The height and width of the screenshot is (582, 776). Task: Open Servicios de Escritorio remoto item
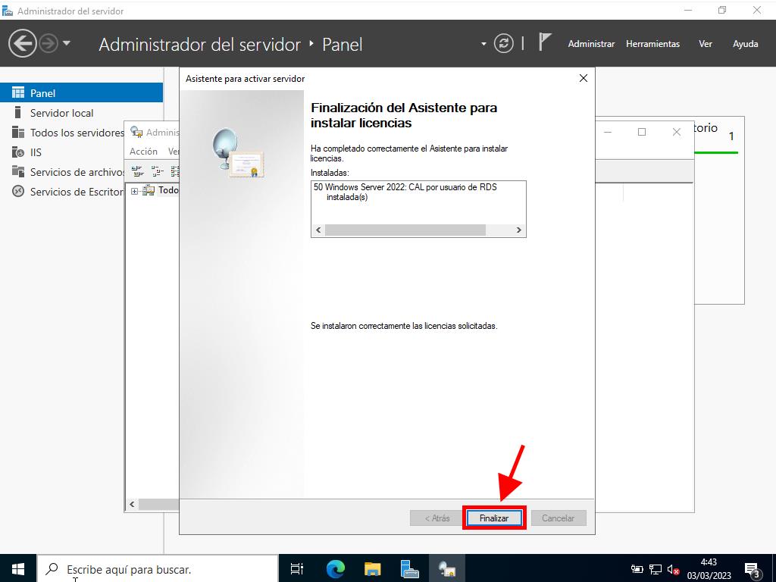(x=76, y=192)
